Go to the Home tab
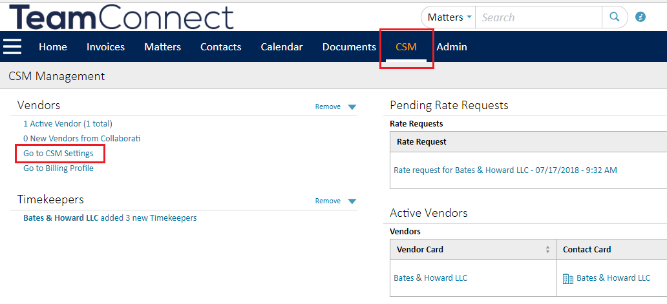 pyautogui.click(x=53, y=46)
